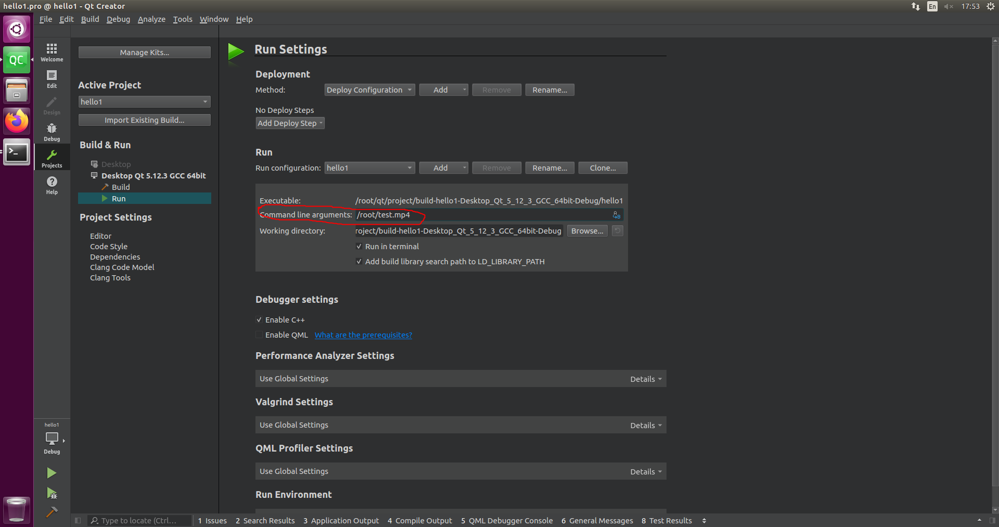Open Compile Output pane
Screen dimensions: 999x527
pyautogui.click(x=419, y=520)
